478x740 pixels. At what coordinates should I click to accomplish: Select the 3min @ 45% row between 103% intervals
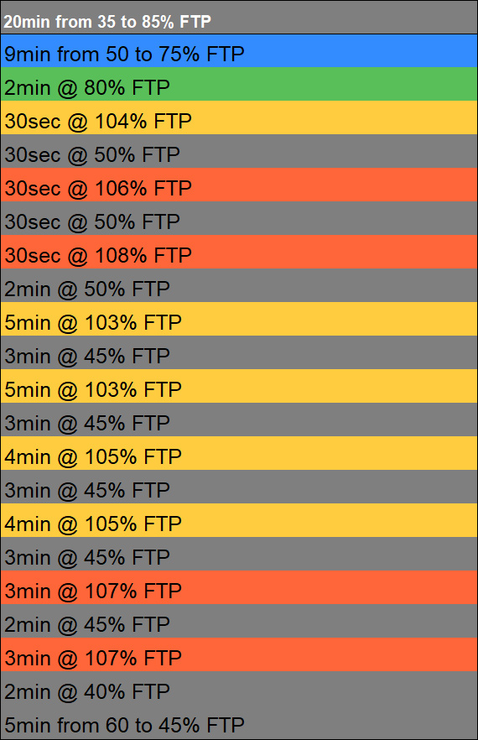point(239,352)
